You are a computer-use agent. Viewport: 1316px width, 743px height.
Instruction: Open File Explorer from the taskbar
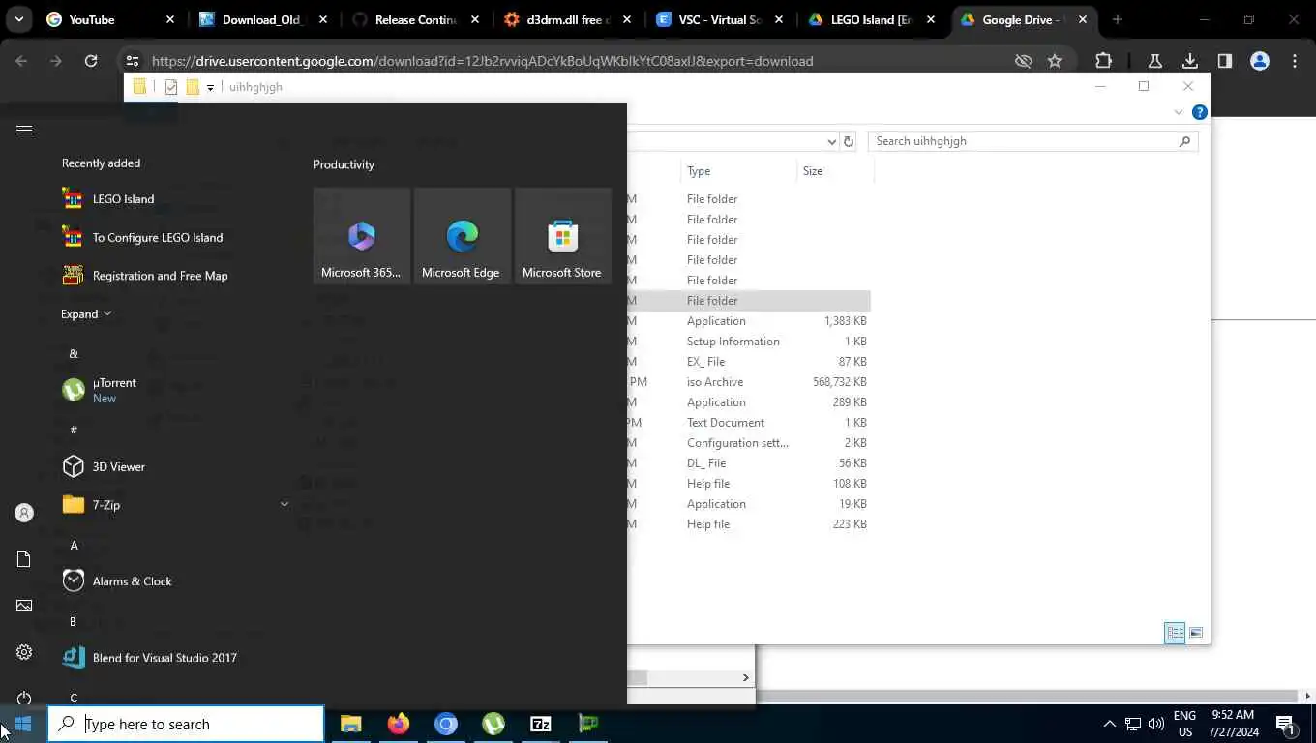coord(350,724)
